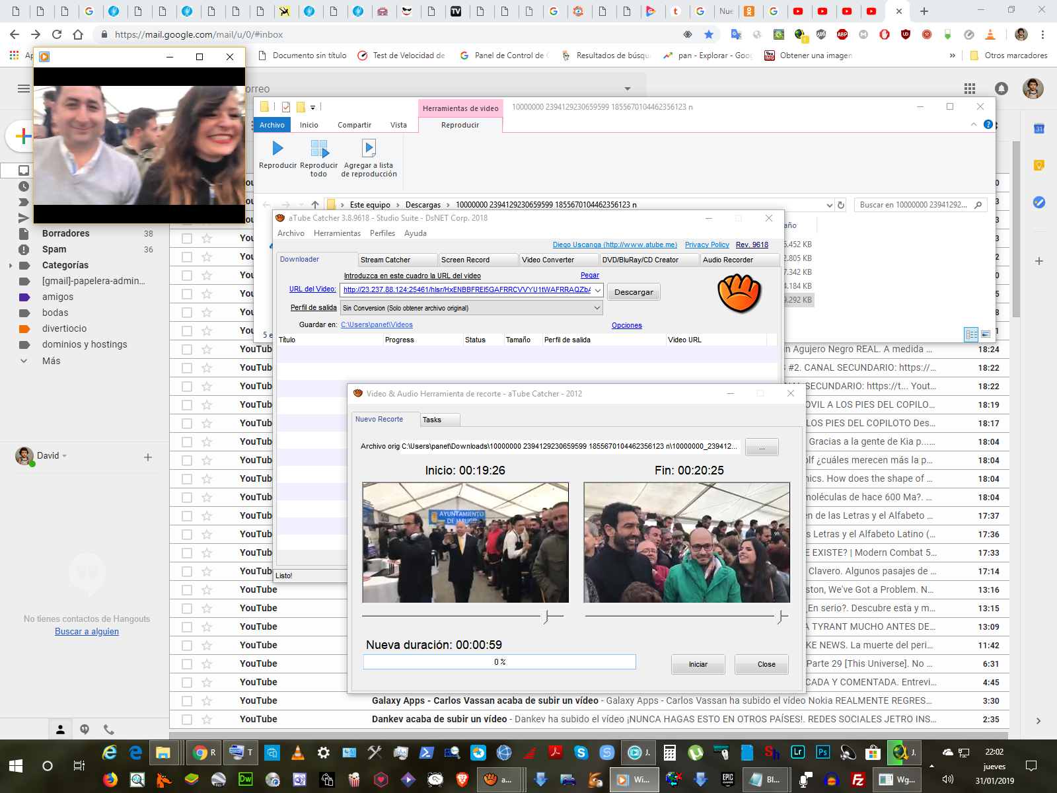Click the Inicio time slider handle

[x=546, y=617]
